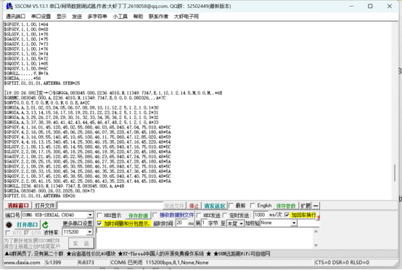402x270 pixels.
Task: Click send box scroll-down arrow
Action: point(316,245)
